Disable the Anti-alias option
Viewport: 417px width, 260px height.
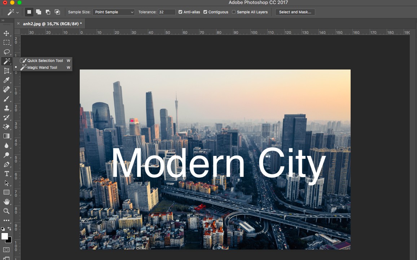pos(180,12)
